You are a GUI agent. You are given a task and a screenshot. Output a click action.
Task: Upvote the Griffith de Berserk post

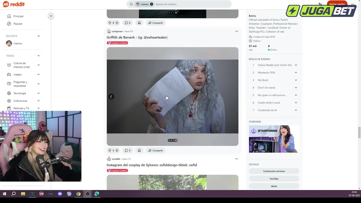click(110, 151)
